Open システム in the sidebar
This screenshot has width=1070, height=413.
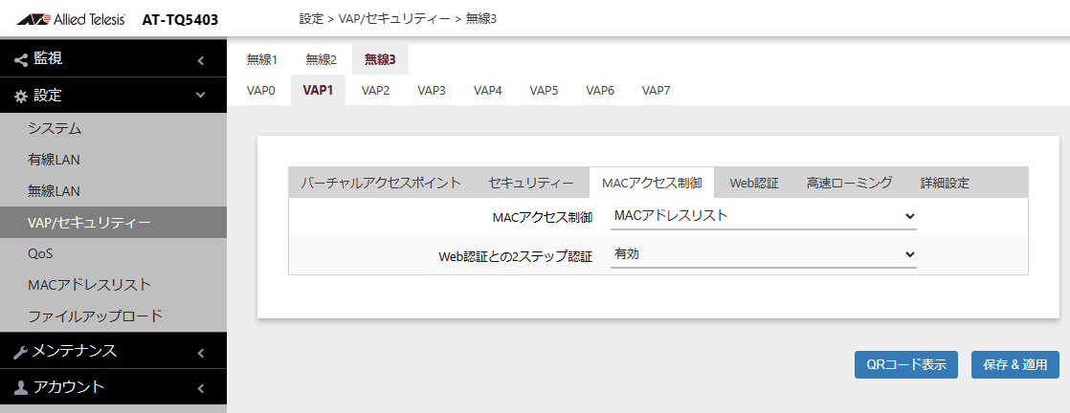click(x=113, y=128)
